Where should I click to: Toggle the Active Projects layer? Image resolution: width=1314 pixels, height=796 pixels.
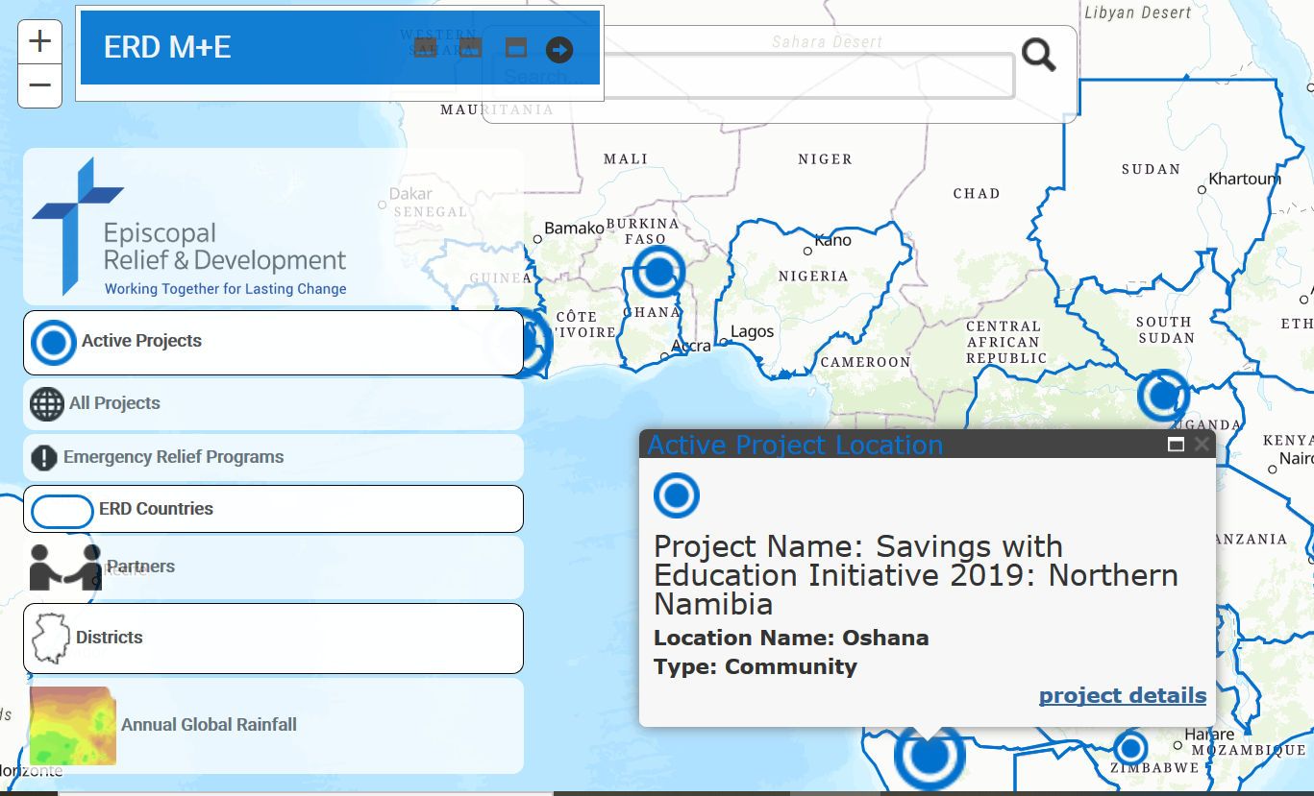273,342
